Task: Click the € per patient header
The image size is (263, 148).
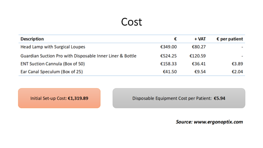Action: pyautogui.click(x=230, y=39)
